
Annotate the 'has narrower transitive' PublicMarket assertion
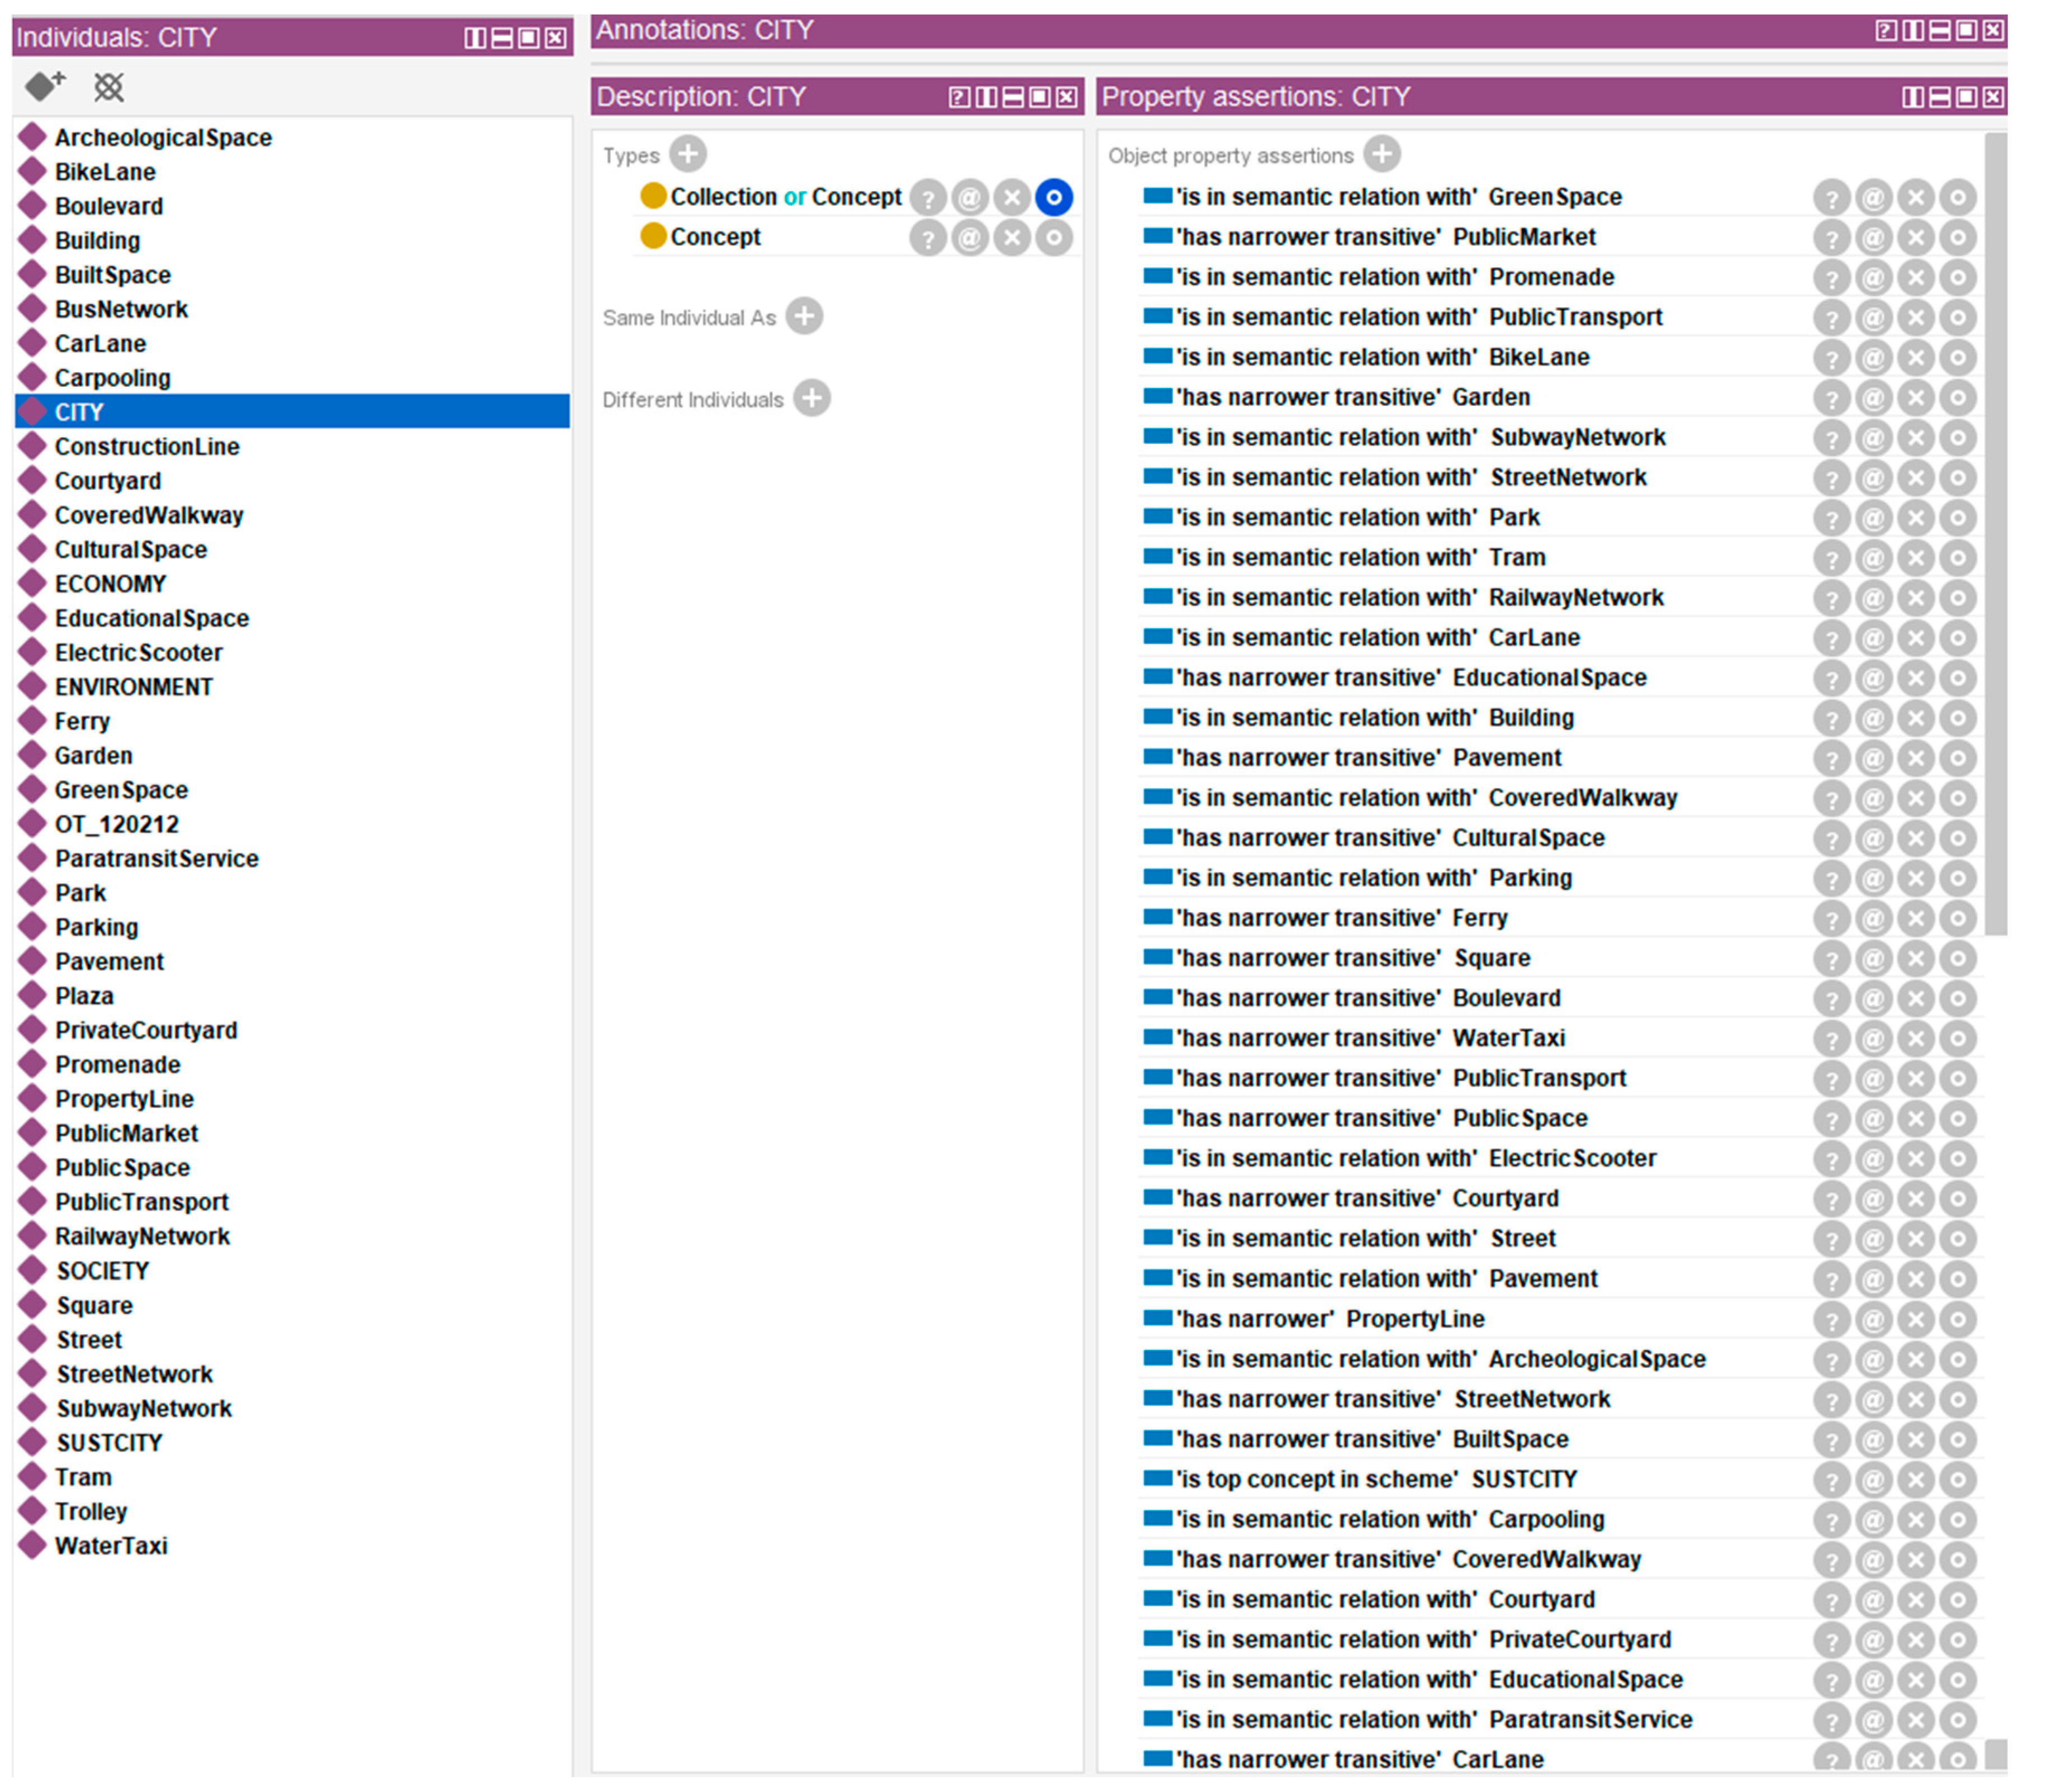coord(1873,238)
